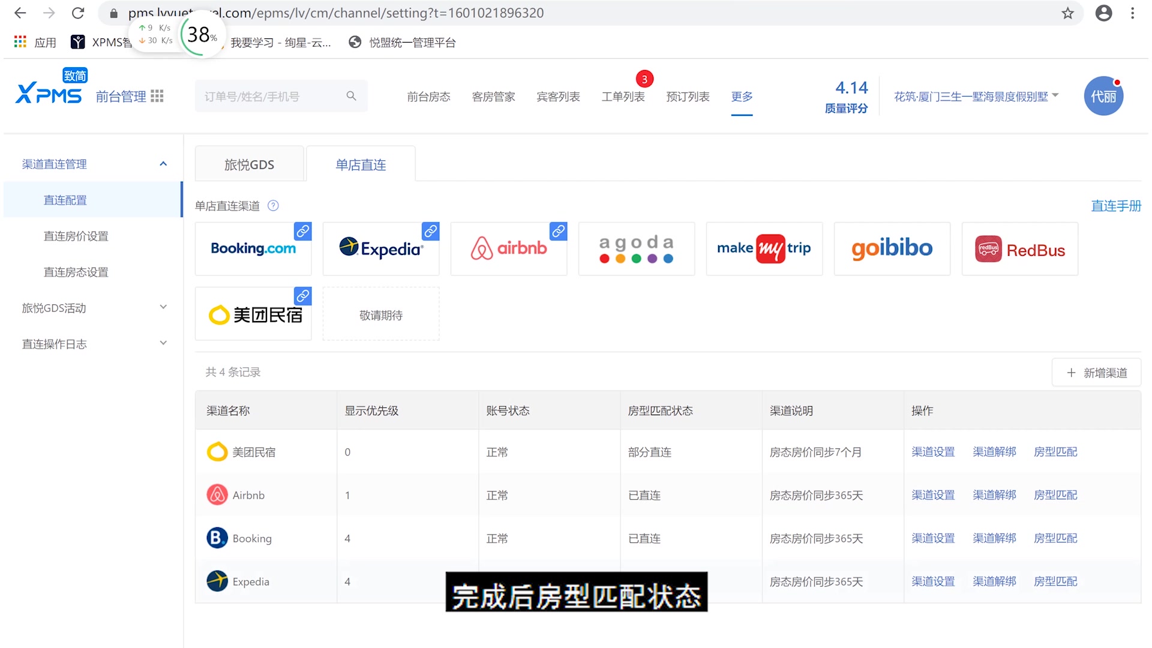The image size is (1152, 648).
Task: Open 宾客列表 in the top navigation
Action: coord(558,97)
